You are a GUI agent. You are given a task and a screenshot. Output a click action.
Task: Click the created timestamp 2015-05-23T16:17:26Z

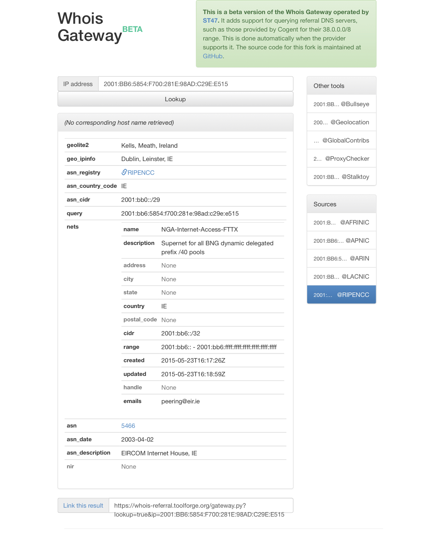click(x=193, y=360)
